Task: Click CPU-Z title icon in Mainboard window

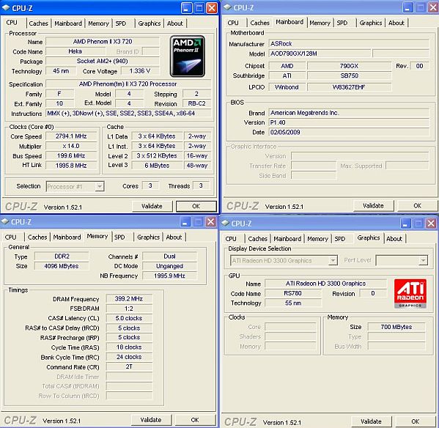Action: pyautogui.click(x=227, y=7)
